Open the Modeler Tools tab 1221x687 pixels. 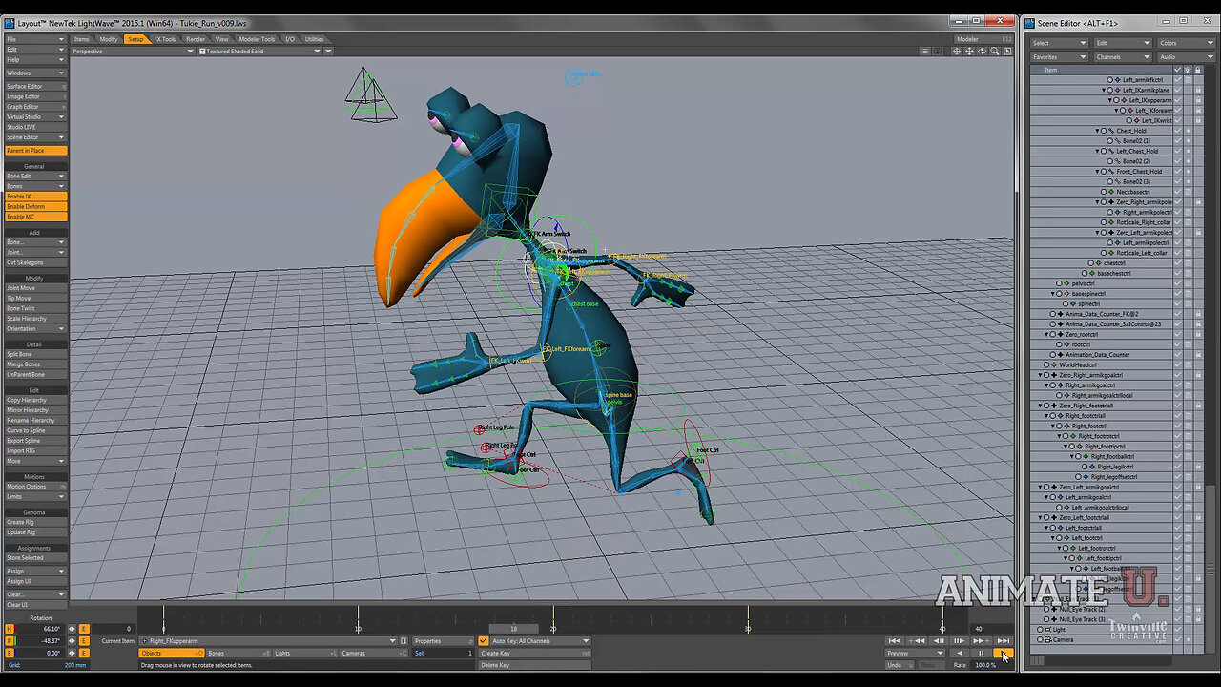(257, 39)
